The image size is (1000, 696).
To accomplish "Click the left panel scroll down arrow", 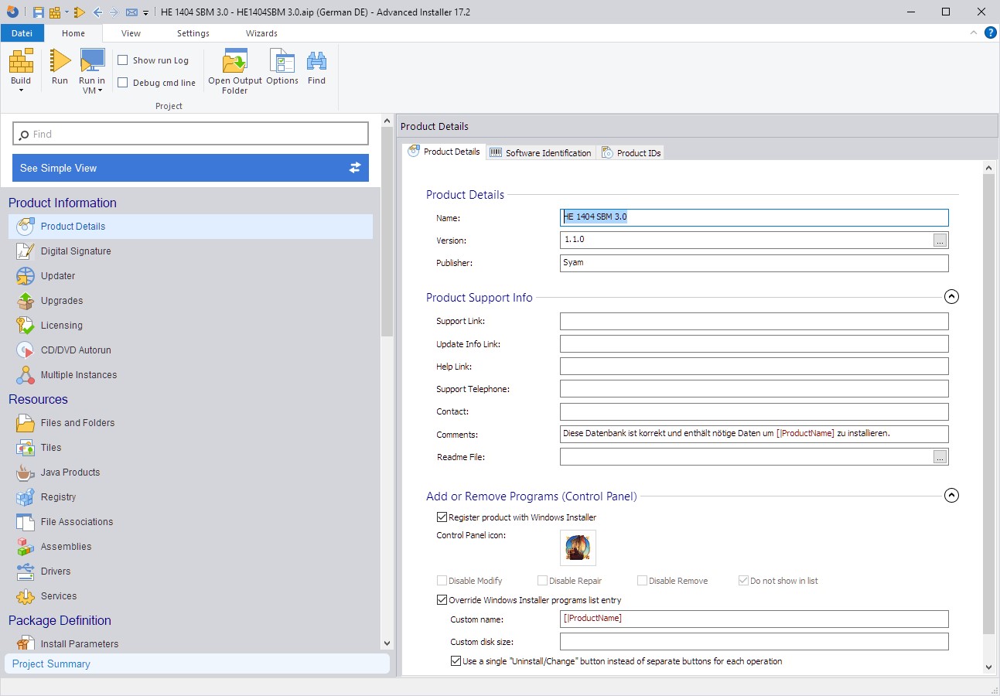I will 387,643.
